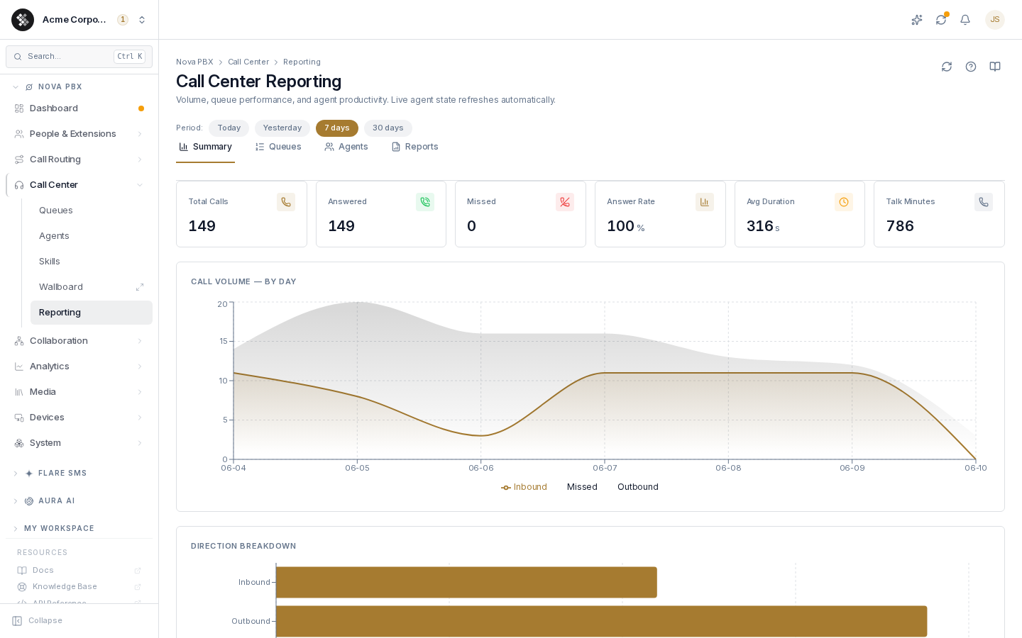Toggle the Outbound legend series
Screen dimensions: 1022x638
(x=638, y=487)
